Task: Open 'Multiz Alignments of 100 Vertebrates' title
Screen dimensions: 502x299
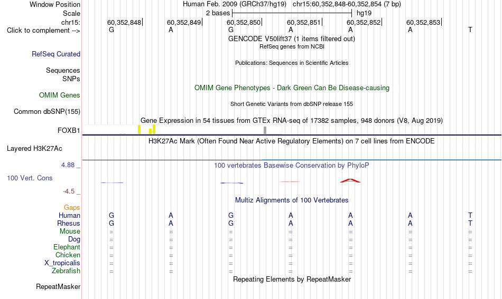Action: pos(292,200)
